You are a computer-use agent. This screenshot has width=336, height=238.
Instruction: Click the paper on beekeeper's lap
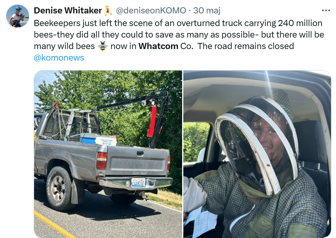point(201,222)
